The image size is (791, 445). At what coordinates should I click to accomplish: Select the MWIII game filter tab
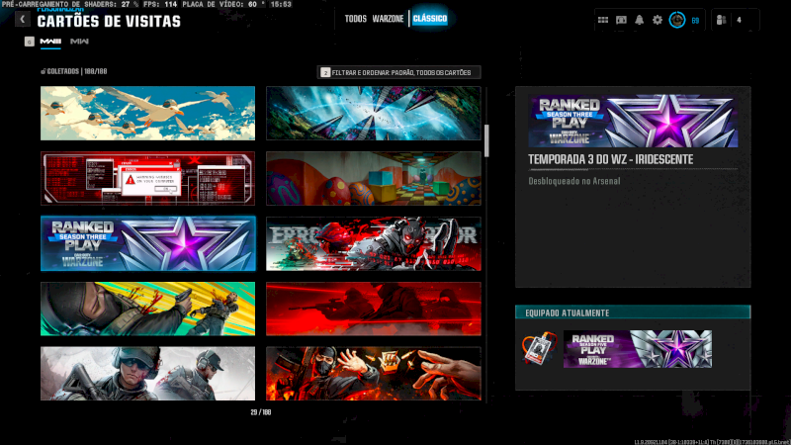(x=50, y=42)
